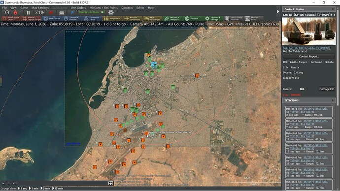Set time compression to 15 sec
Image resolution: width=340 pixels, height=191 pixels.
coord(23,189)
